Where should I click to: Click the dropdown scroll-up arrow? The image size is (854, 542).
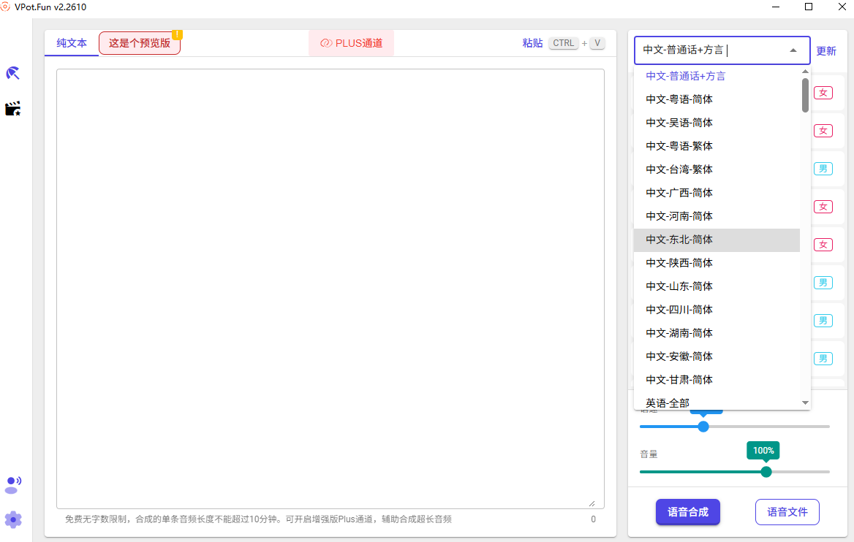point(805,72)
